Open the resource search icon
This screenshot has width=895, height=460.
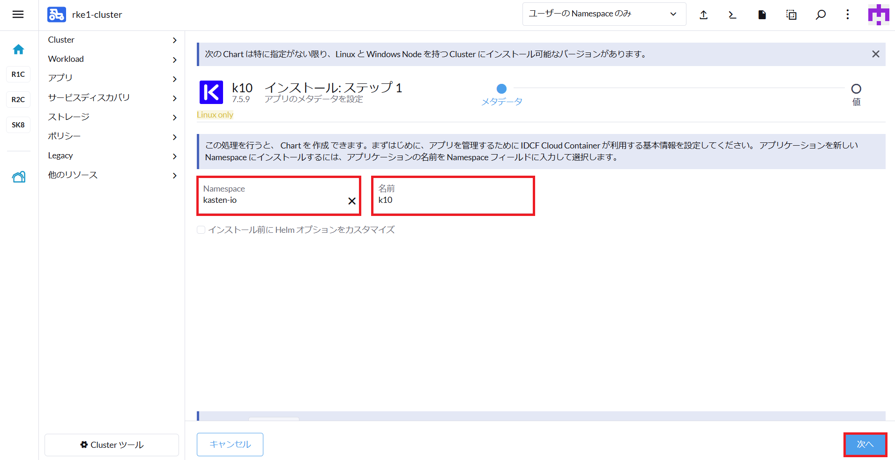pos(820,15)
